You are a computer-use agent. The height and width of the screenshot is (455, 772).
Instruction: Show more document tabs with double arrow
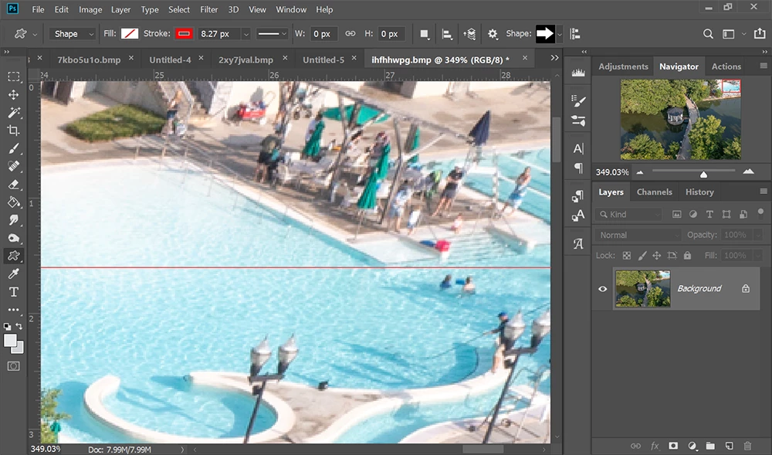click(555, 58)
